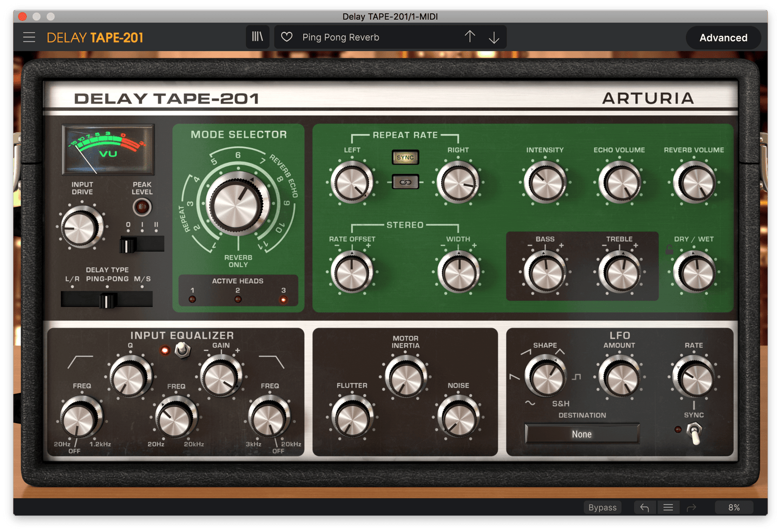Image resolution: width=781 pixels, height=532 pixels.
Task: Open the hamburger main menu
Action: tap(29, 38)
